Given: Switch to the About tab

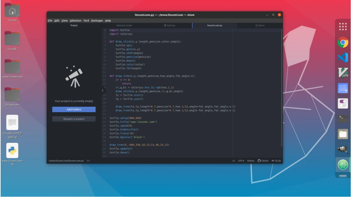Looking at the screenshot, I should [260, 26].
